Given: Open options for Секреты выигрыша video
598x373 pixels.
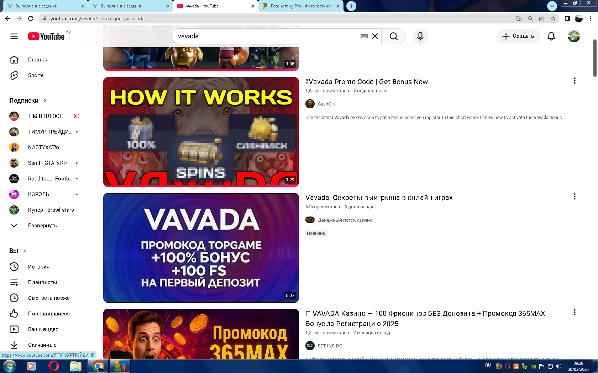Looking at the screenshot, I should (x=575, y=197).
